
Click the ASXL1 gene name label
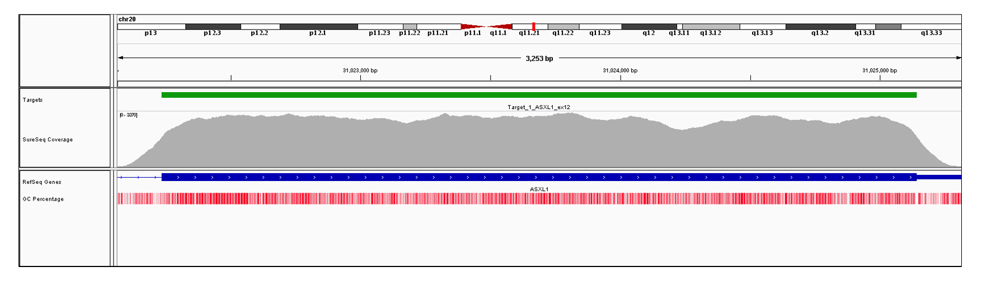click(x=539, y=189)
